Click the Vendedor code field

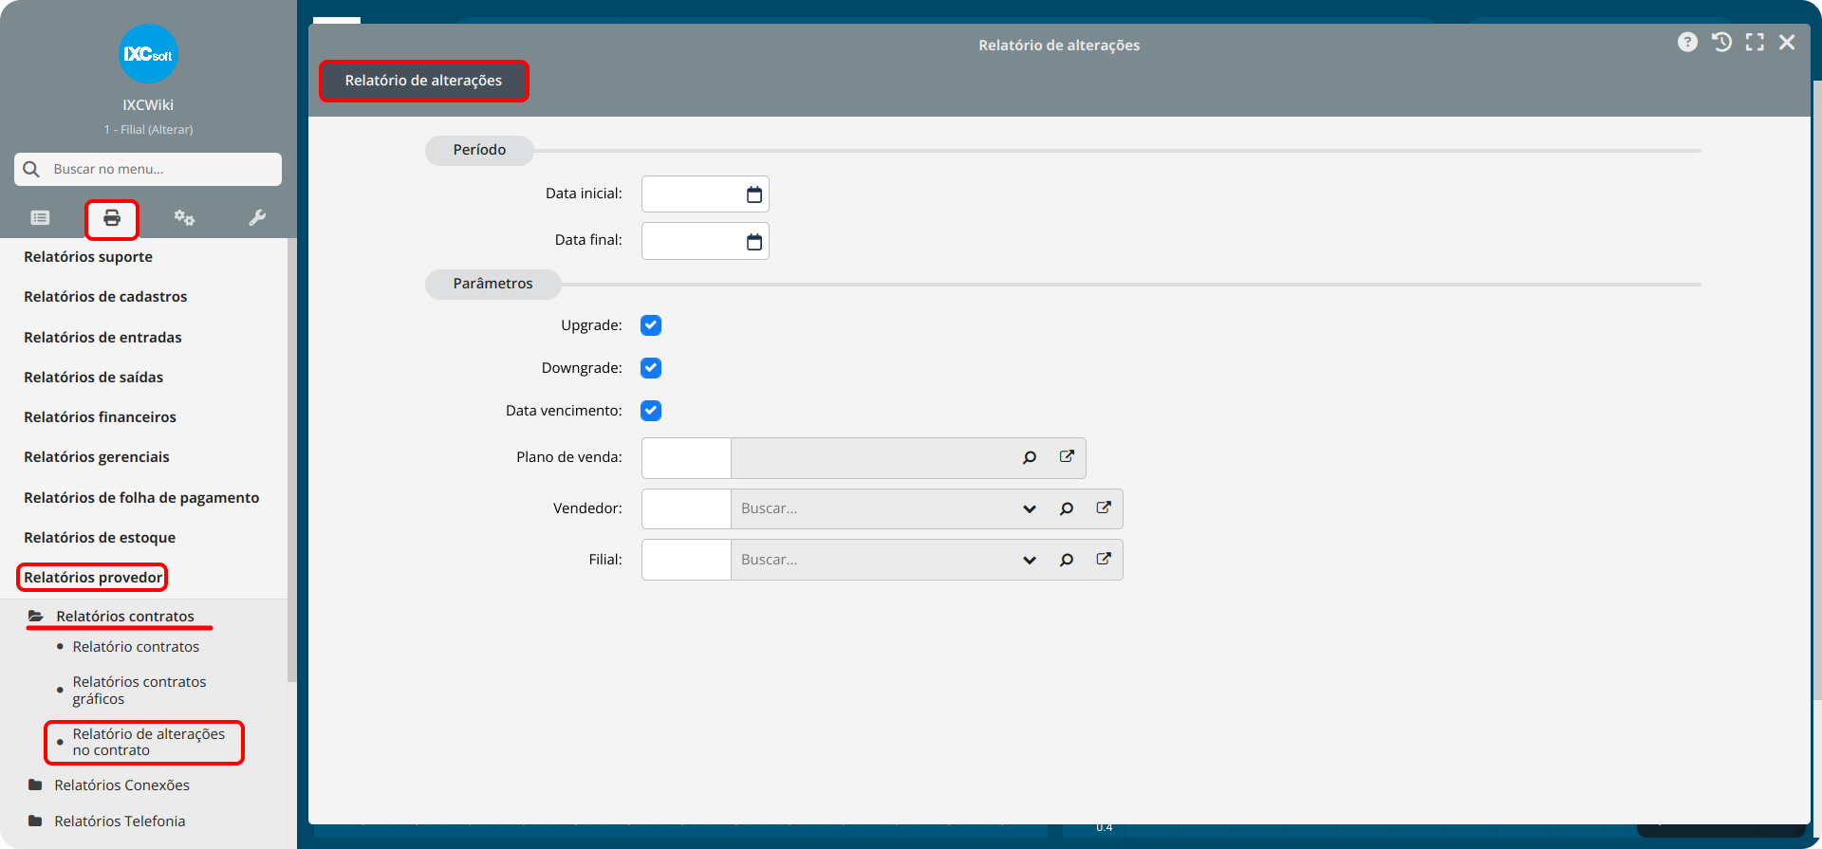click(686, 509)
